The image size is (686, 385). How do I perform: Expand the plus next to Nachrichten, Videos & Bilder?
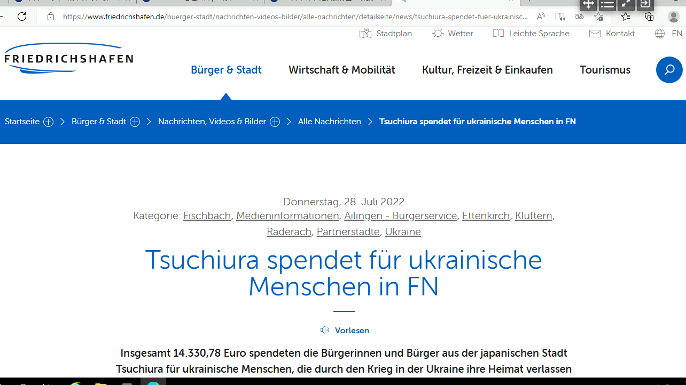[275, 122]
